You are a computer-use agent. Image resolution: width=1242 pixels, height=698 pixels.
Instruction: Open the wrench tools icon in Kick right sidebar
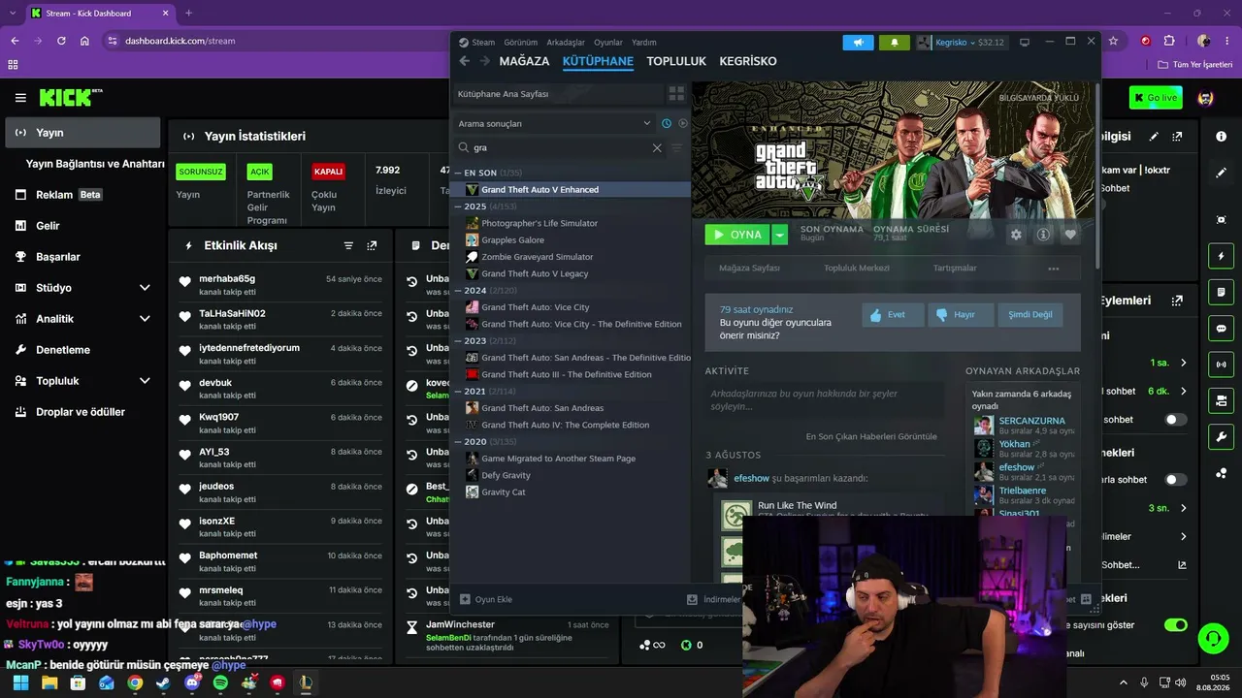1221,436
